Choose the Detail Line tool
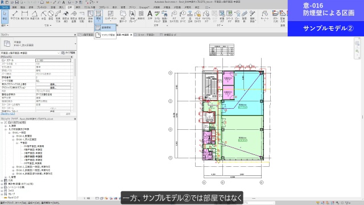This screenshot has height=205, width=364. click(90, 17)
